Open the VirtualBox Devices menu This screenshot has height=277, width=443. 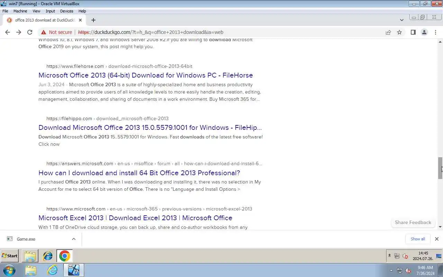(x=66, y=11)
